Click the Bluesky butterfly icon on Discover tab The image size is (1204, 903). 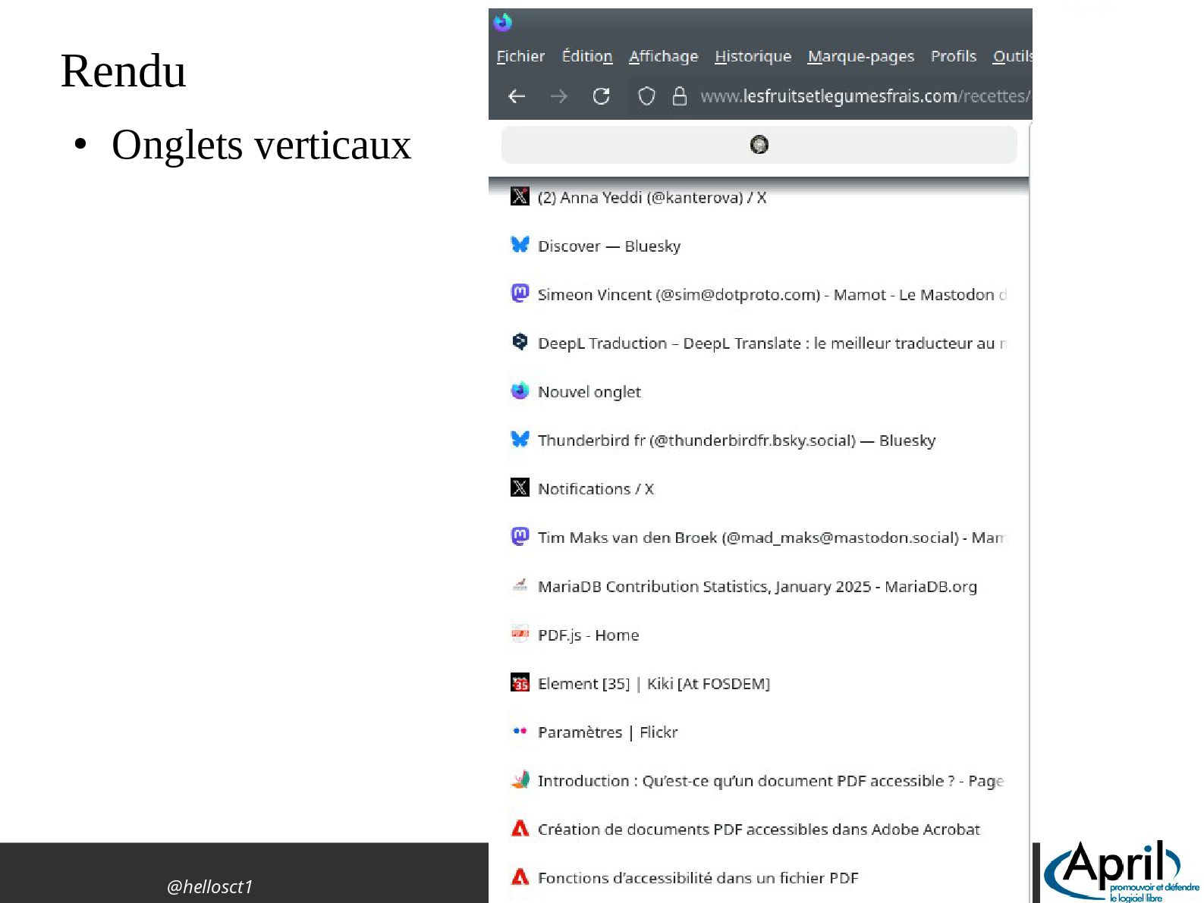click(x=520, y=245)
